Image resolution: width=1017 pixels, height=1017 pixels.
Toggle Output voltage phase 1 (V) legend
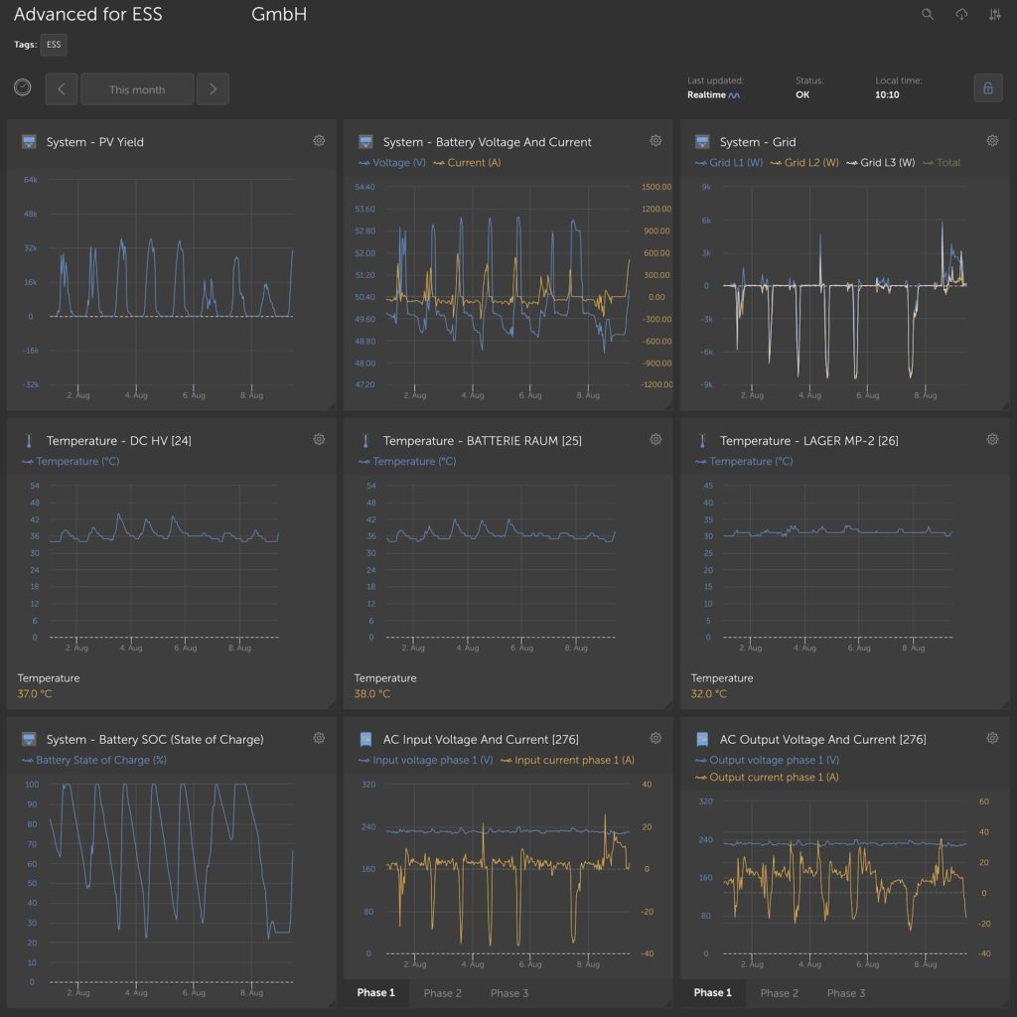768,760
